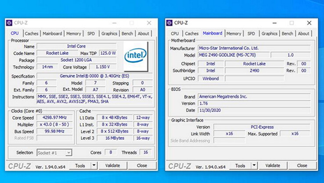Screen dimensions: 324x183
Task: Open About tab in left CPU-Z window
Action: [x=143, y=33]
